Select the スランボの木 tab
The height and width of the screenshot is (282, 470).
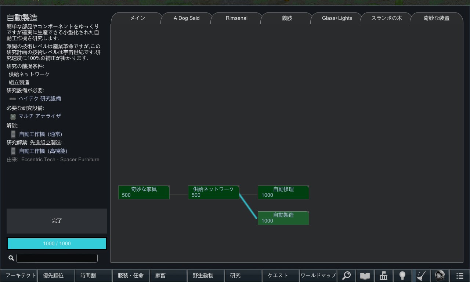pyautogui.click(x=387, y=18)
